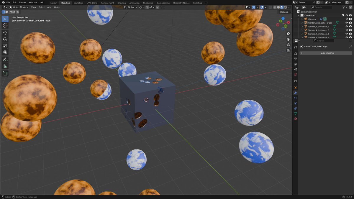This screenshot has width=354, height=199.
Task: Open the Scene properties tab
Action: 296,69
